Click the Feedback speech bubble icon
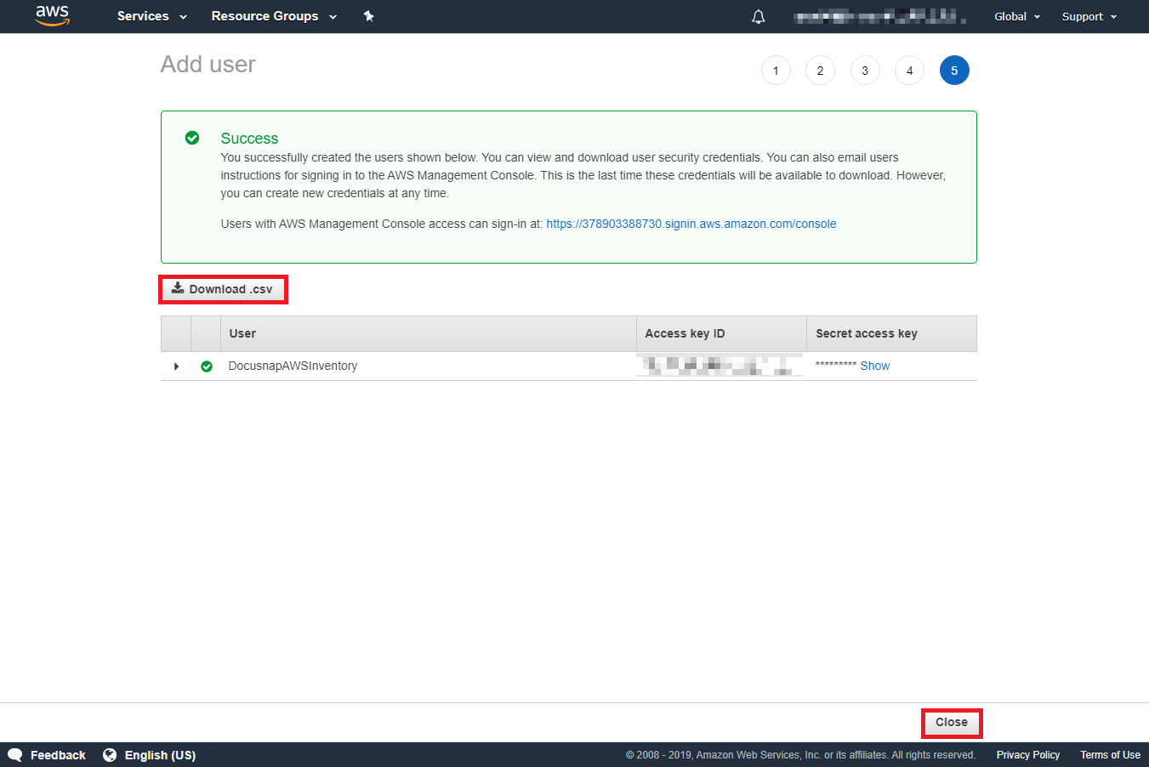The height and width of the screenshot is (767, 1149). point(14,755)
